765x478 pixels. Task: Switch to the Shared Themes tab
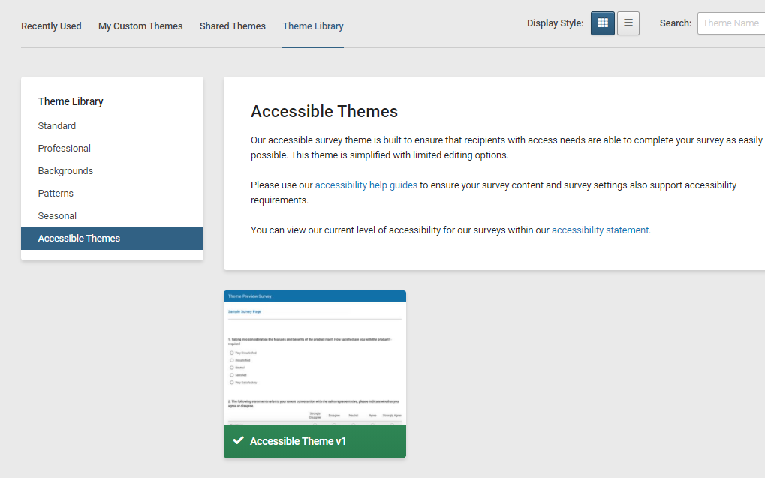point(232,26)
